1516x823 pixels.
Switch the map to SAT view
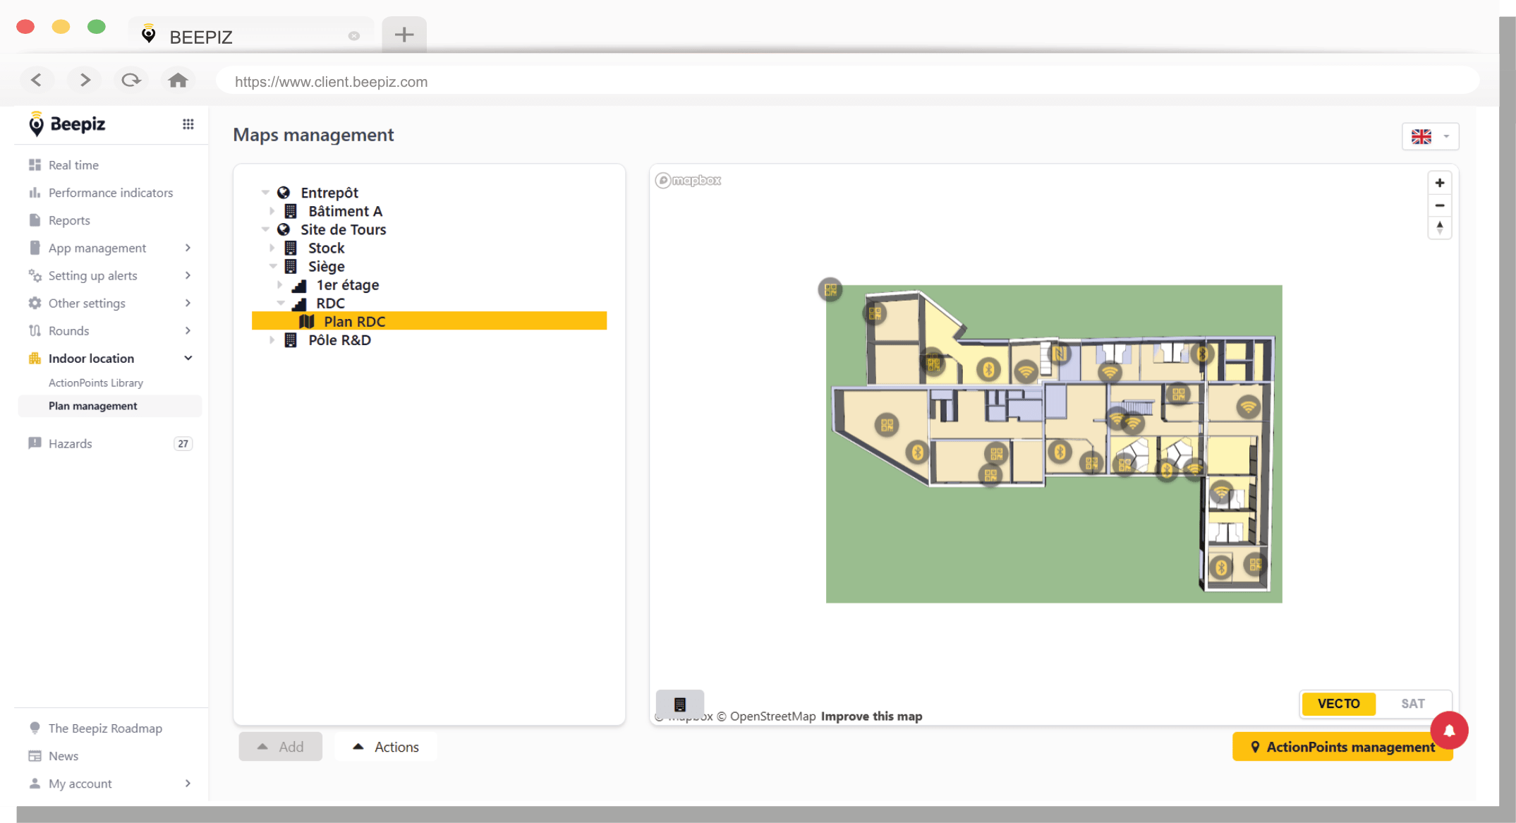pos(1413,703)
